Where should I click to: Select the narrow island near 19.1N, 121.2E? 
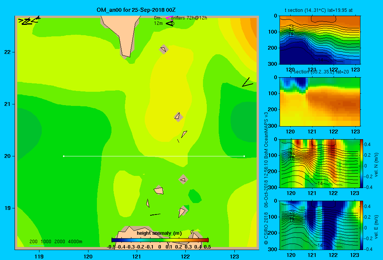coord(147,203)
